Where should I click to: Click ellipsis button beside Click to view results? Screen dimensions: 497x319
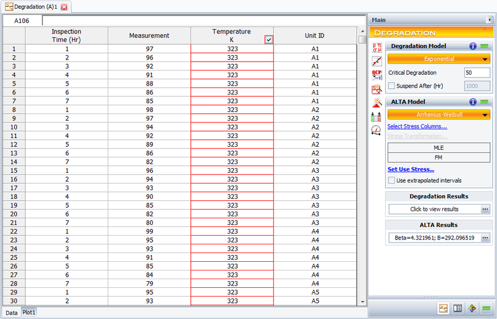(485, 209)
